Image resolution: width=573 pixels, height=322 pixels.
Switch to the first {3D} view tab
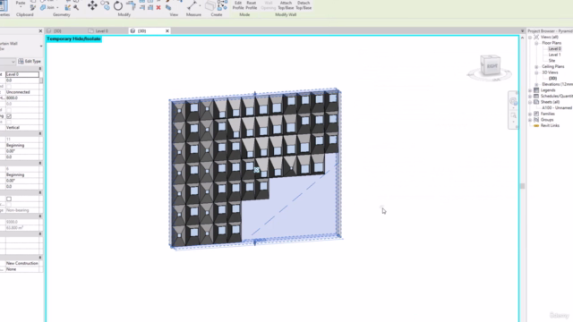click(57, 31)
